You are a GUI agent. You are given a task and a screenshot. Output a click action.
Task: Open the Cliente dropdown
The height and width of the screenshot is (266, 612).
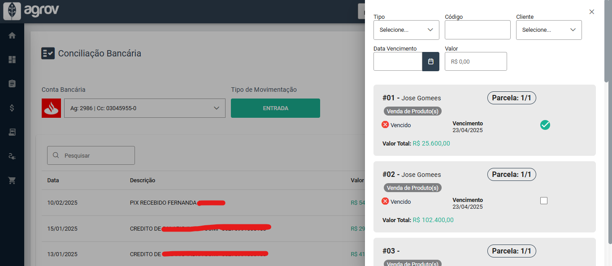549,30
